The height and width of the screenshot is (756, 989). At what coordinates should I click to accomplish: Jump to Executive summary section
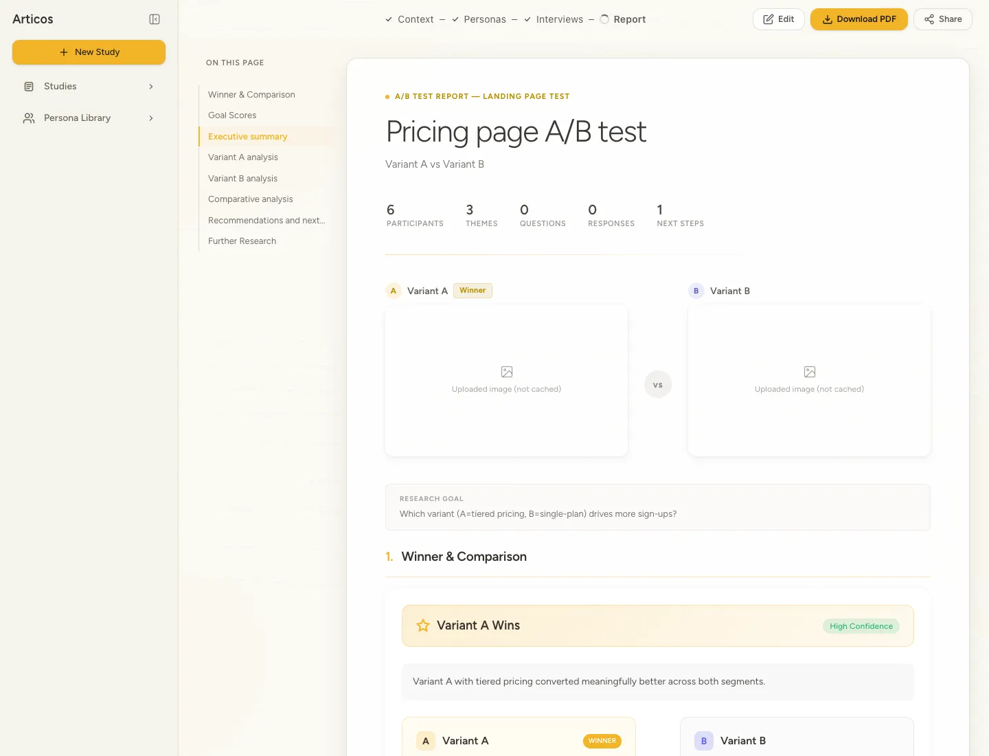click(248, 137)
